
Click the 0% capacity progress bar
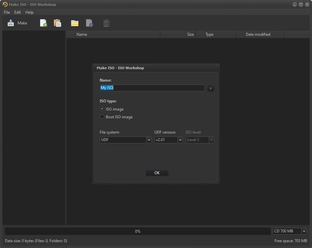coord(138,231)
